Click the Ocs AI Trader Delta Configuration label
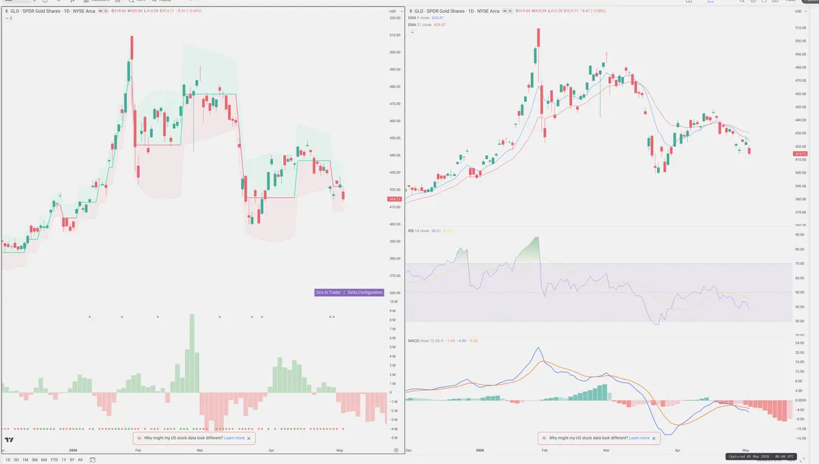The image size is (819, 464). [349, 292]
